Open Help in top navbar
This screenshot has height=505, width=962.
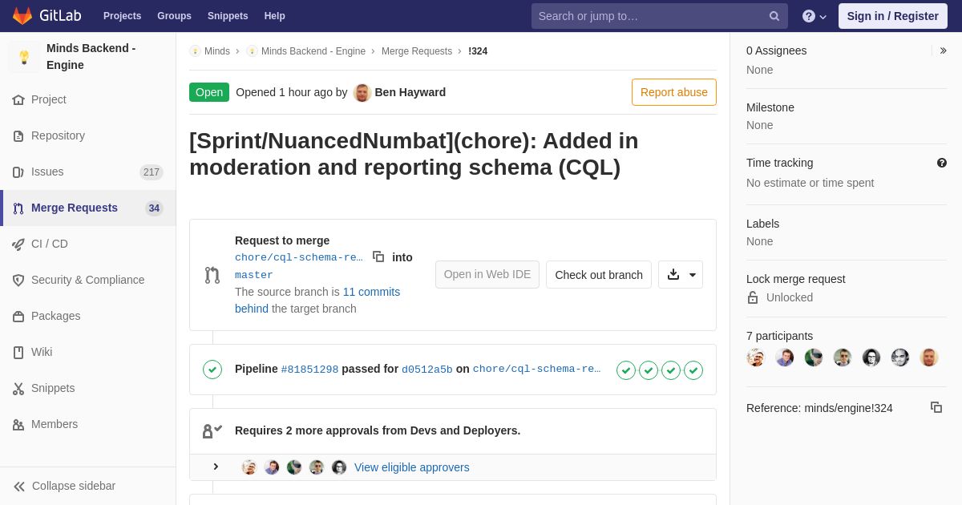pos(275,16)
